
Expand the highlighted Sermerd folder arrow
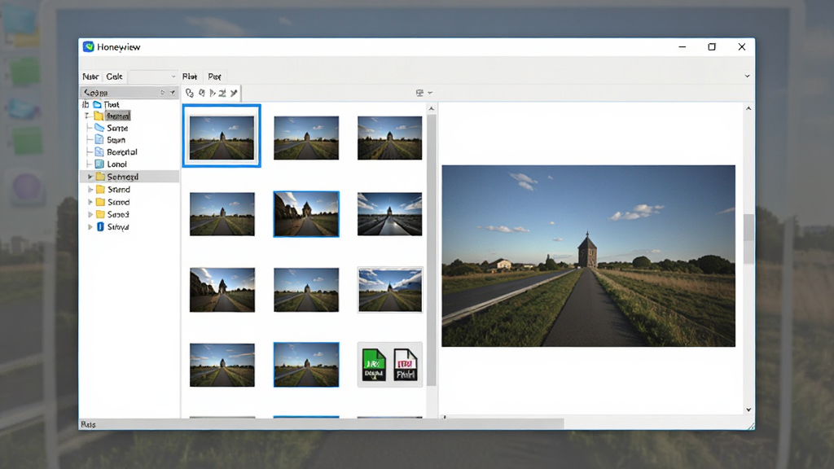(90, 177)
